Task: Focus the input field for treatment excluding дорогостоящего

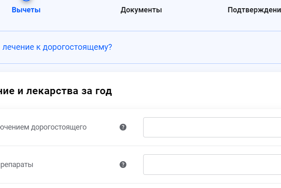Action: tap(212, 127)
